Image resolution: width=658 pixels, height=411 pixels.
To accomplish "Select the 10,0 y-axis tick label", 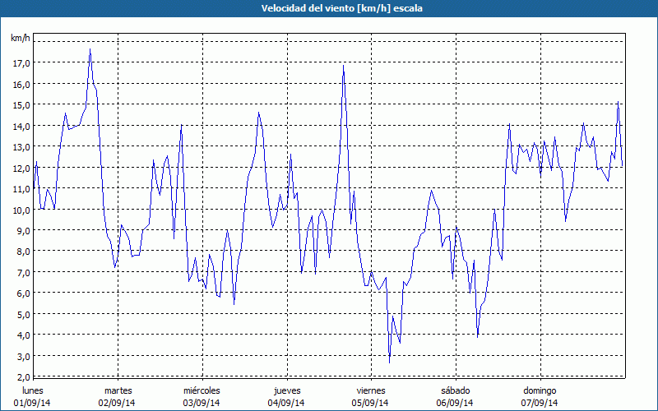I will point(21,210).
